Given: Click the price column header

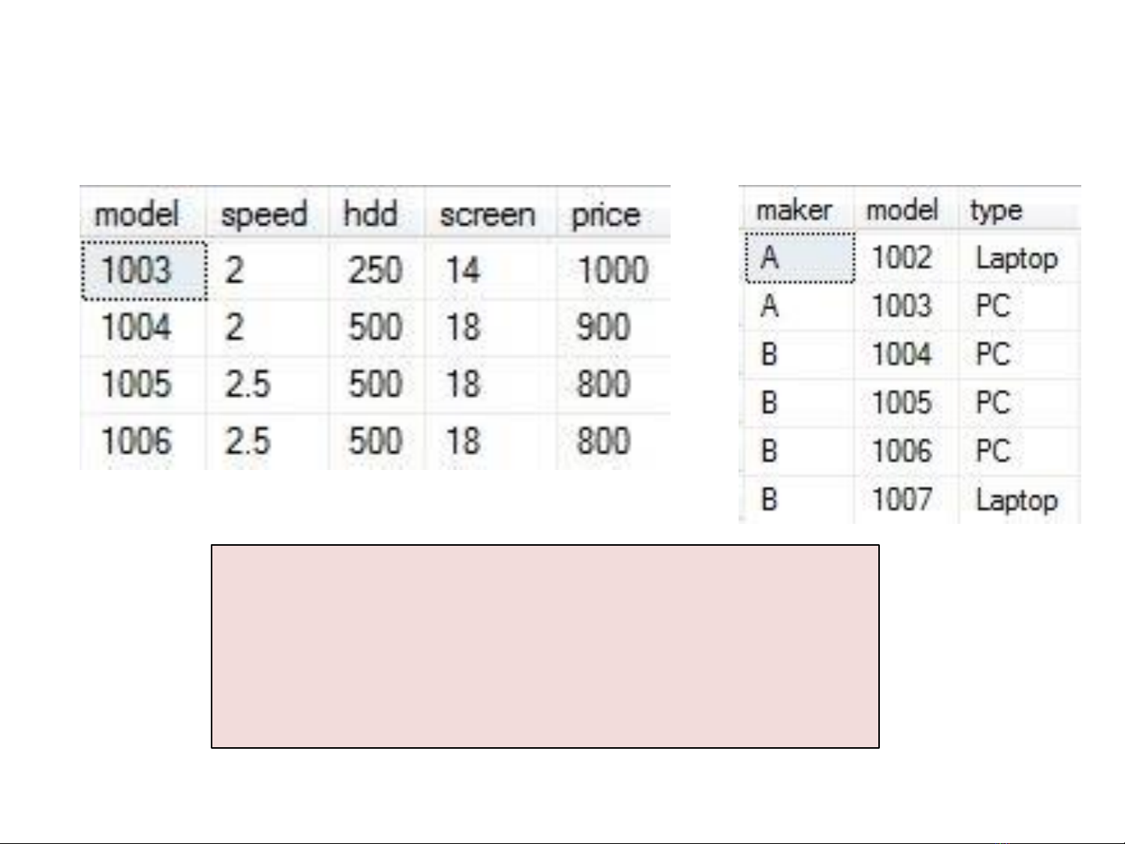Looking at the screenshot, I should point(606,214).
